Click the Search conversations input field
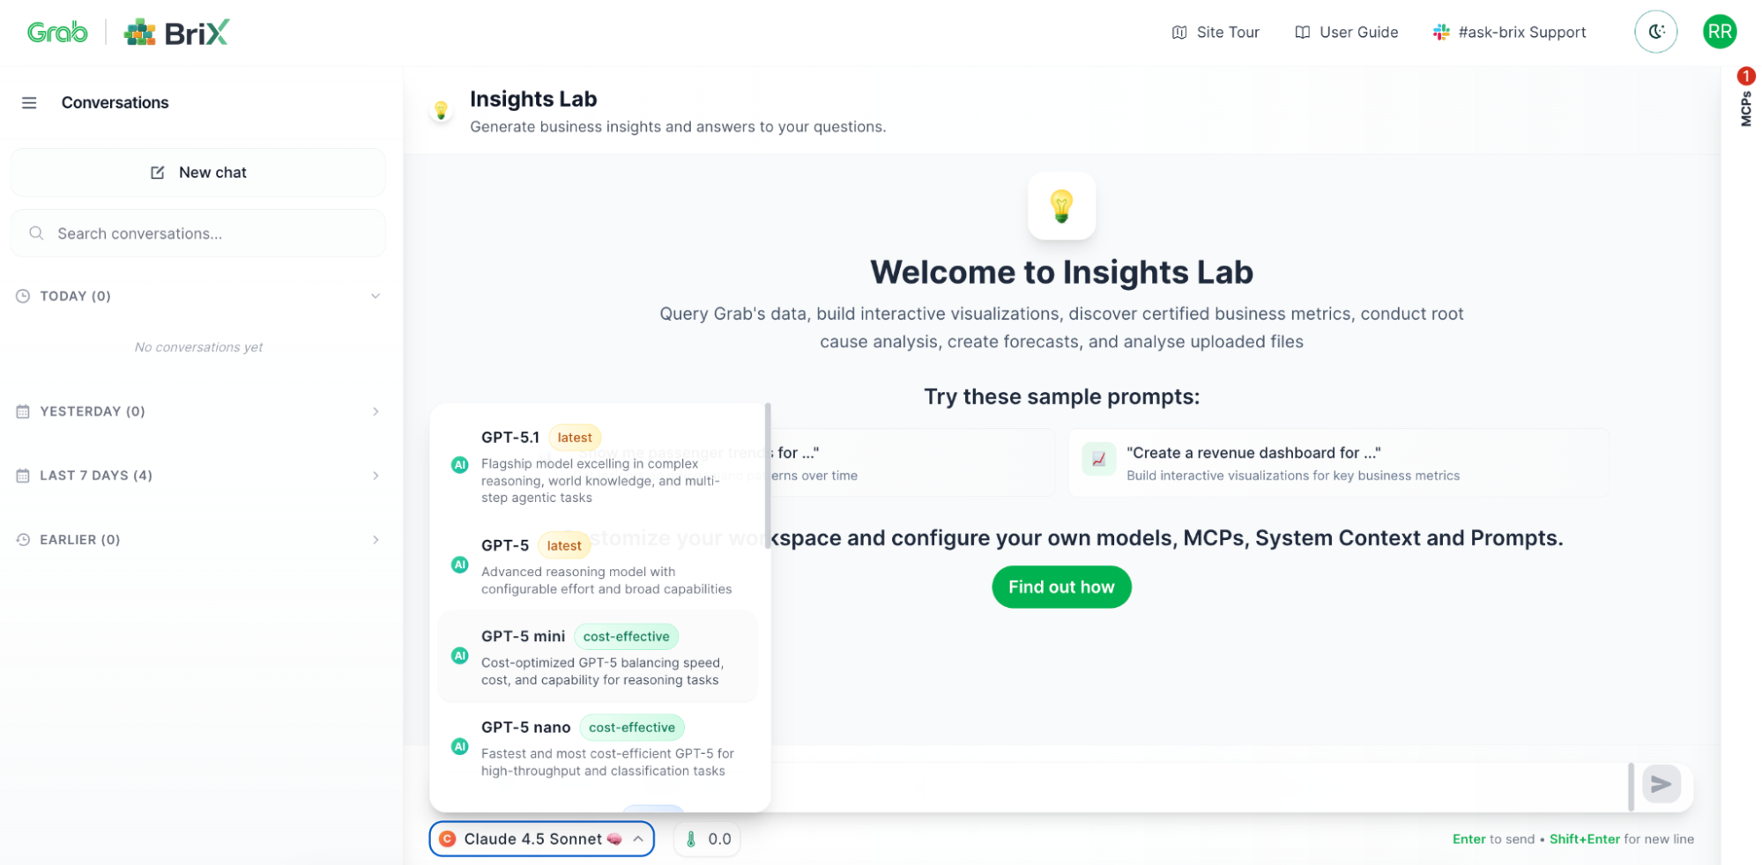 click(x=212, y=233)
